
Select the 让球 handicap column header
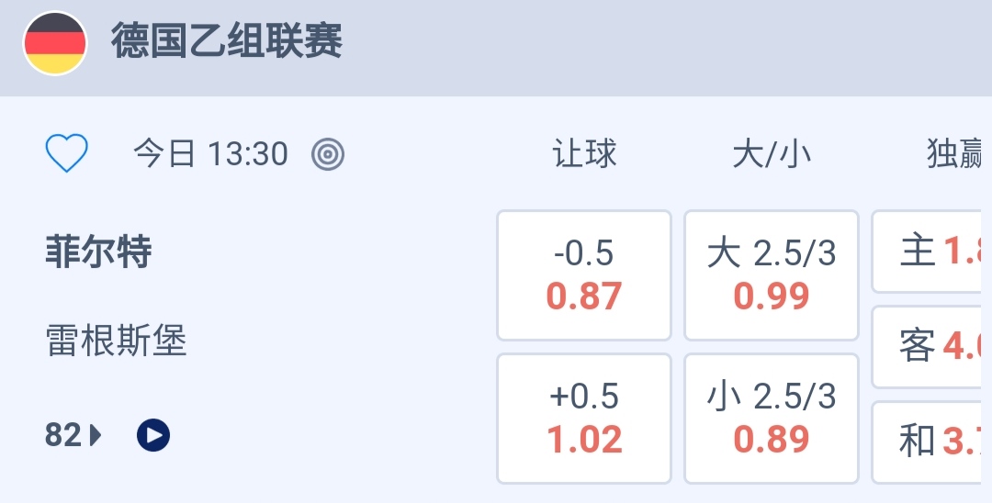coord(584,154)
